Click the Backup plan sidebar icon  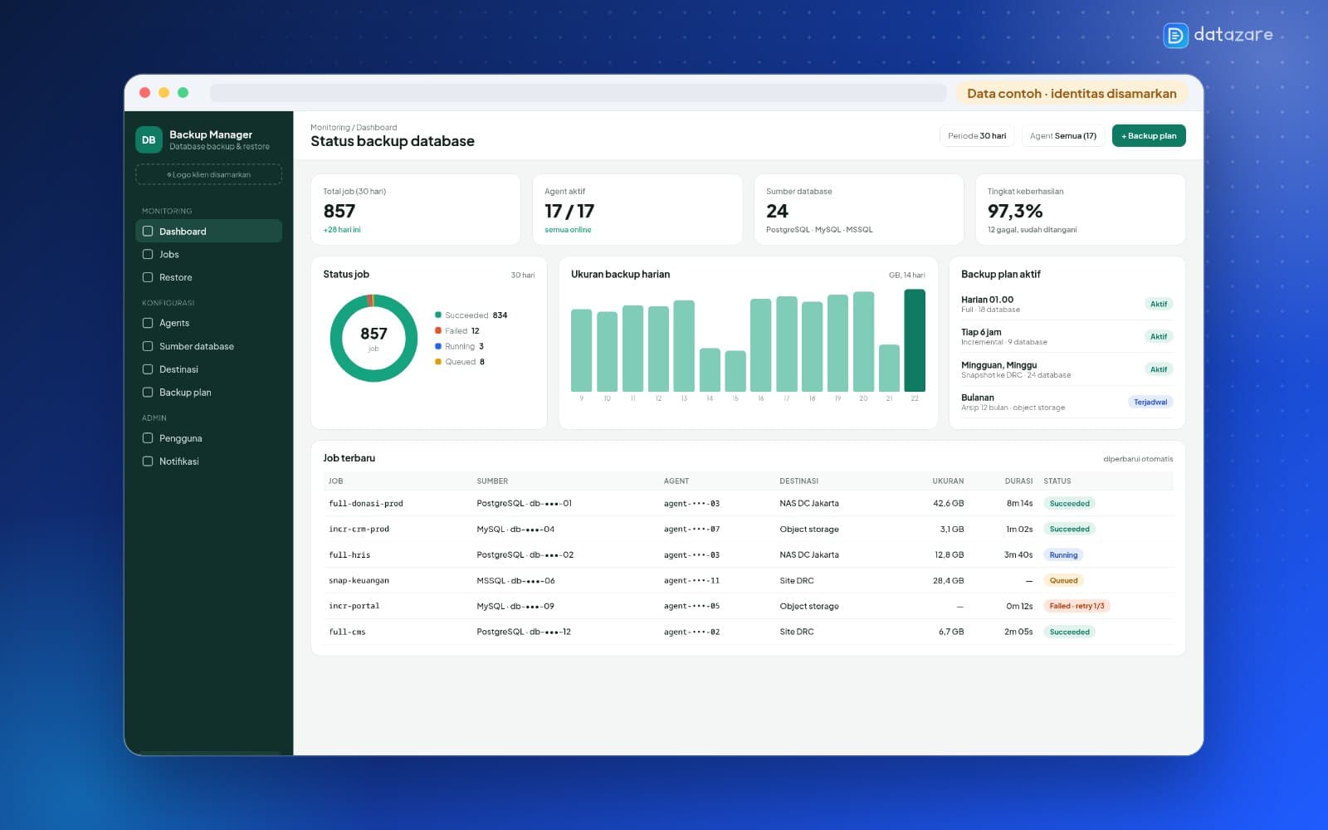(148, 393)
